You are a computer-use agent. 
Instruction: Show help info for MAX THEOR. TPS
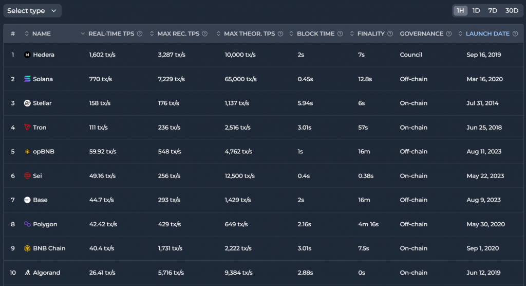(x=280, y=33)
